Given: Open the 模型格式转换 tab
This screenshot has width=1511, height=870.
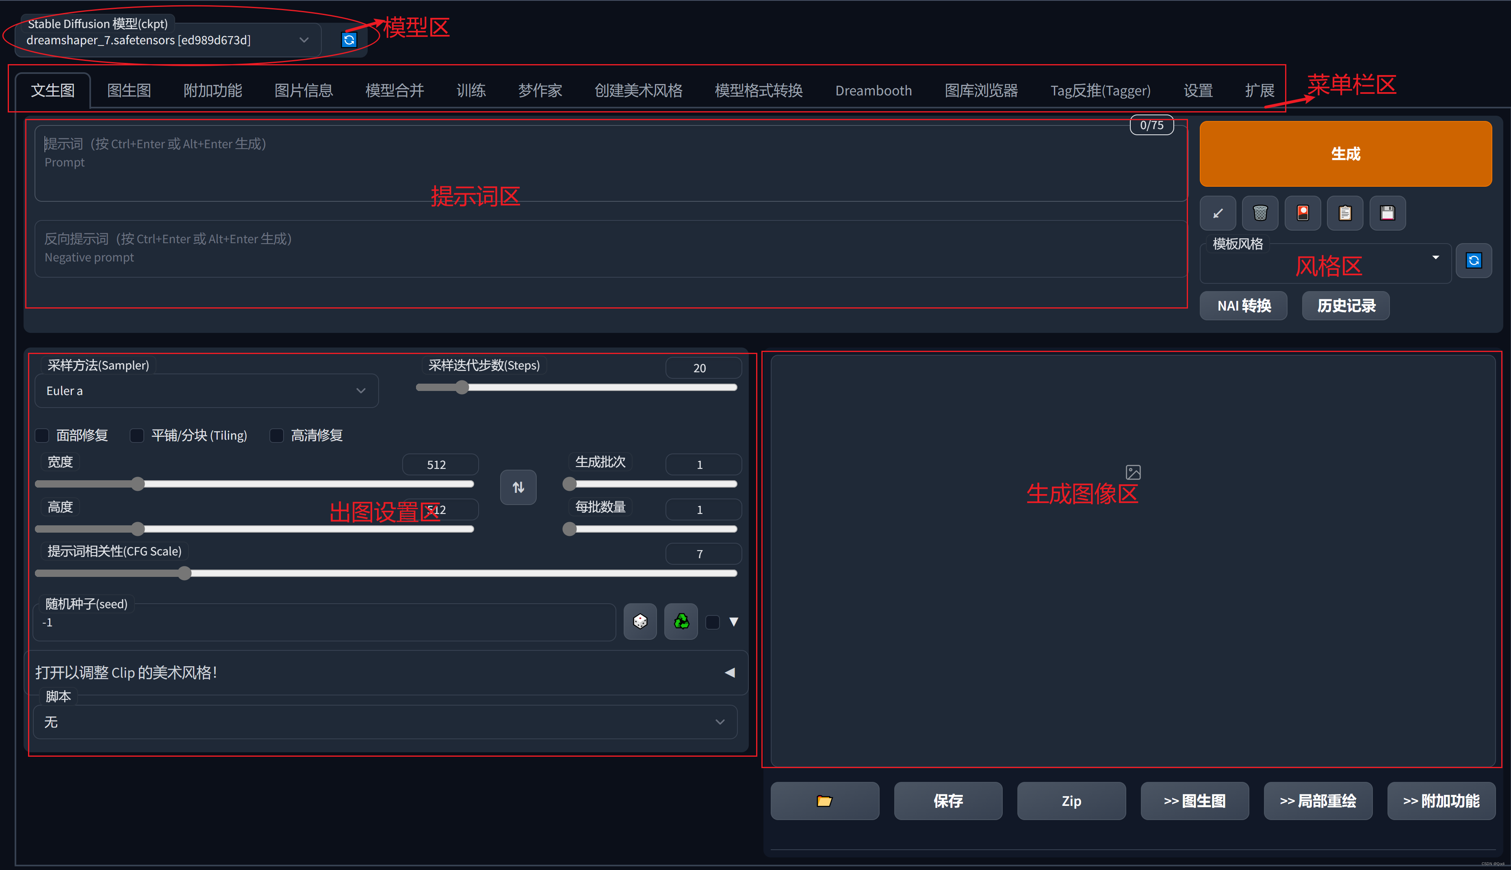Looking at the screenshot, I should pyautogui.click(x=759, y=91).
